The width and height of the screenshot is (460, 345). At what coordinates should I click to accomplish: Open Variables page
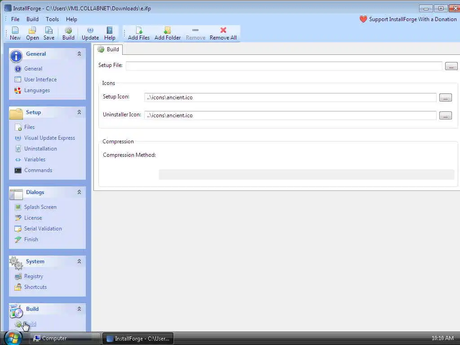tap(30, 159)
